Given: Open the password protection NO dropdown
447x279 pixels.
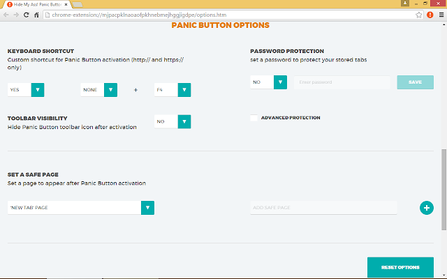Looking at the screenshot, I should click(x=280, y=82).
